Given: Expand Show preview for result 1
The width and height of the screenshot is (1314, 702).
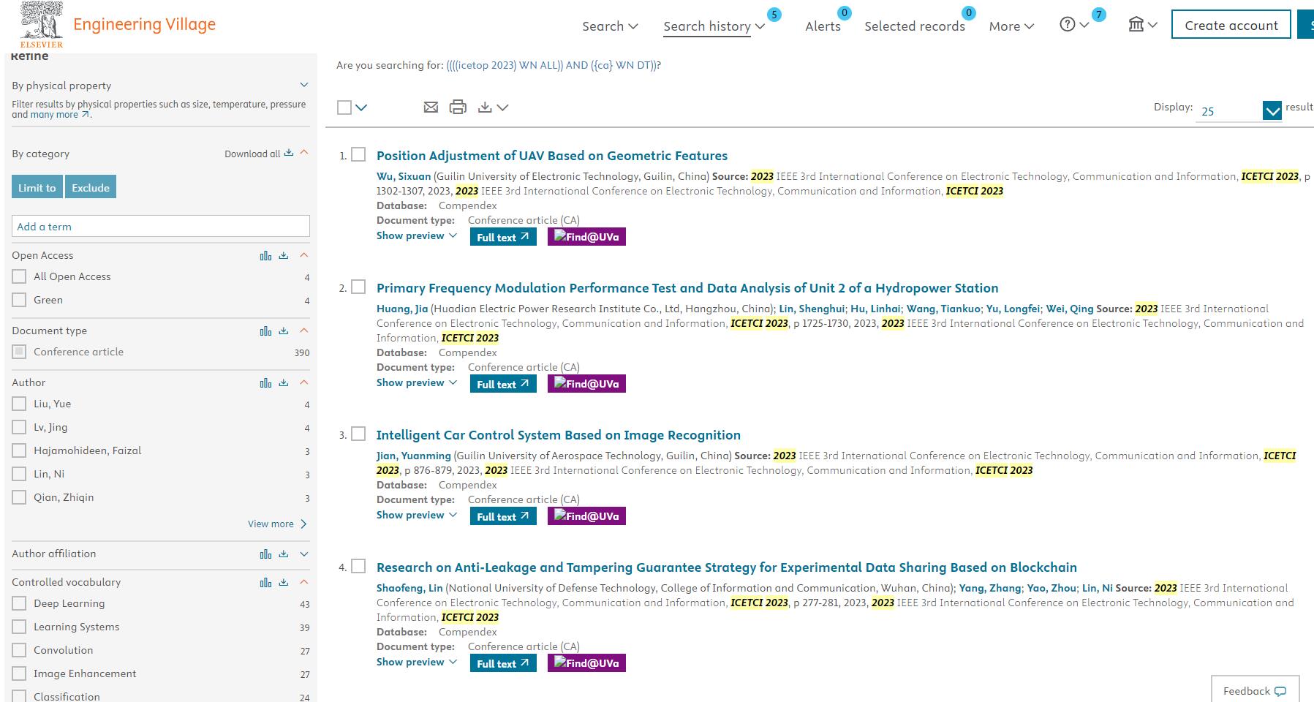Looking at the screenshot, I should [x=417, y=235].
